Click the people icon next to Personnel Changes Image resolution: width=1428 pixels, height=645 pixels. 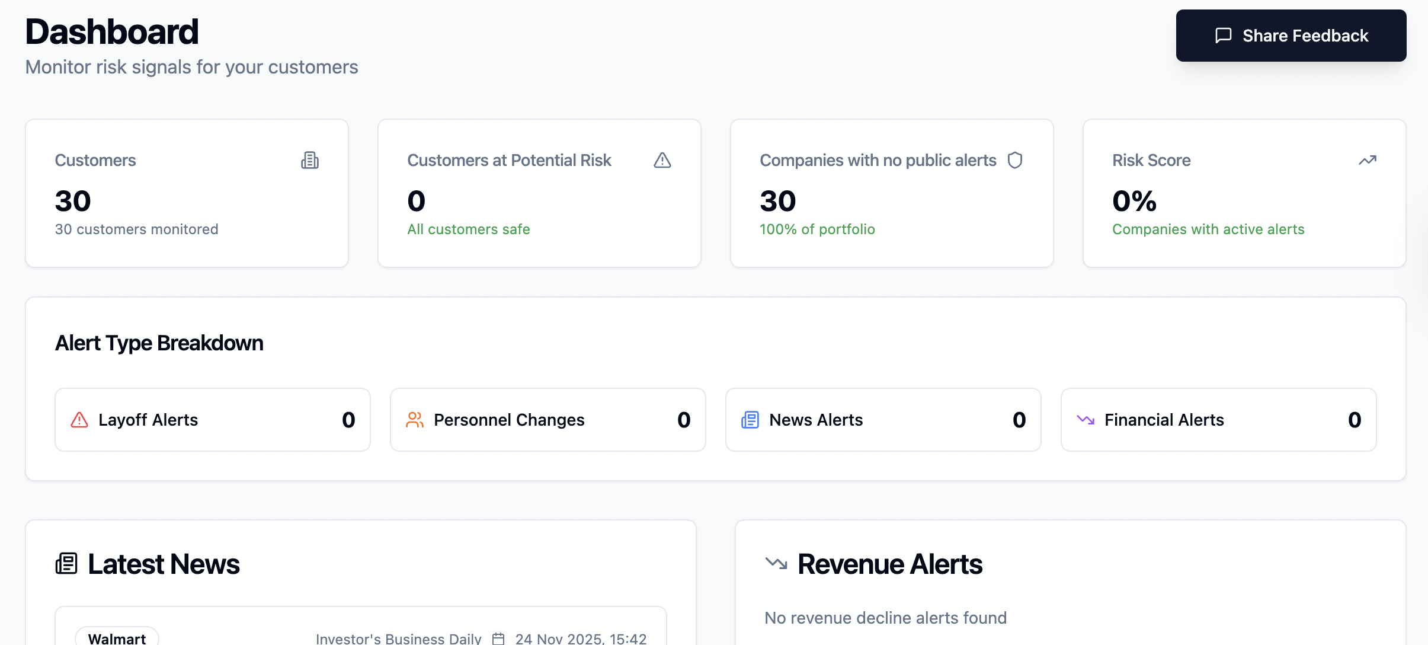click(415, 419)
